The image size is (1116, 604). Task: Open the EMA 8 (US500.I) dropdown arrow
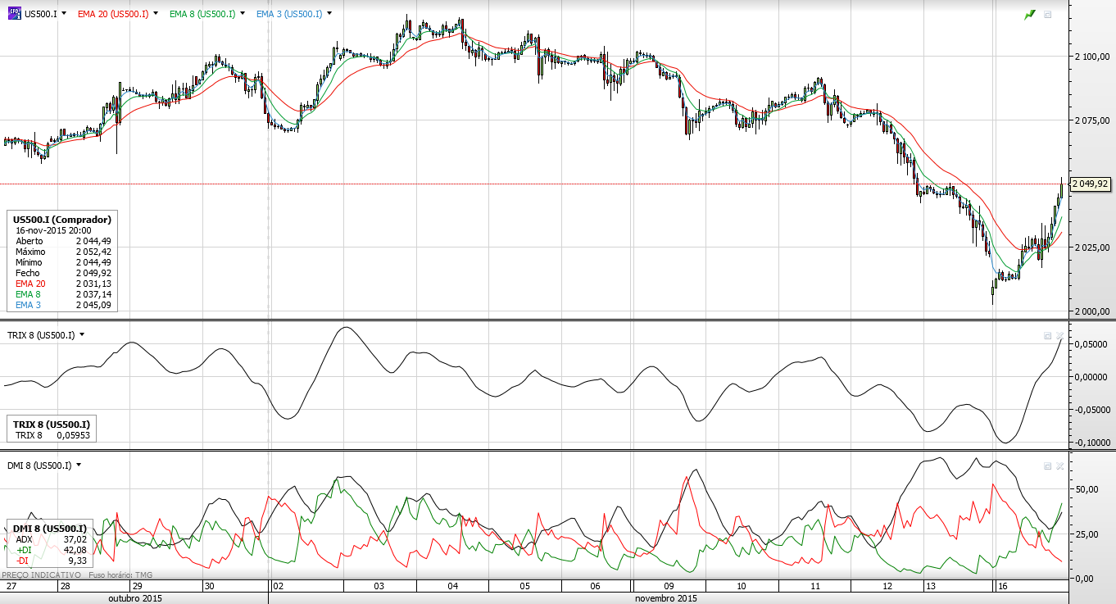click(x=243, y=14)
